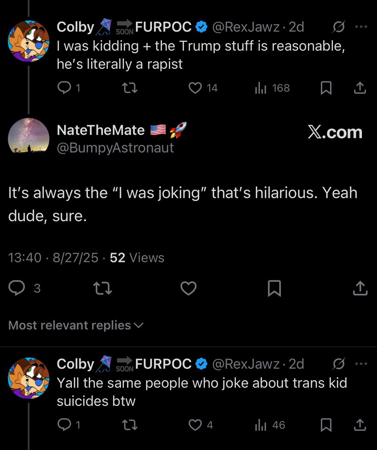Image resolution: width=377 pixels, height=450 pixels.
Task: Repost the main NateTheMate post
Action: pyautogui.click(x=103, y=288)
